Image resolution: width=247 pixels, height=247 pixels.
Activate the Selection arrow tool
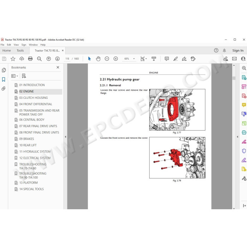click(x=90, y=59)
